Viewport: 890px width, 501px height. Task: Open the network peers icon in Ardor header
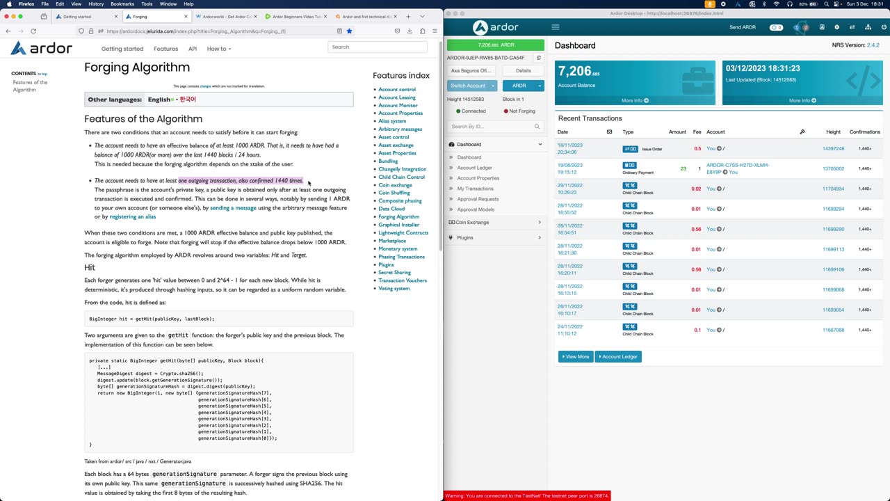[868, 27]
